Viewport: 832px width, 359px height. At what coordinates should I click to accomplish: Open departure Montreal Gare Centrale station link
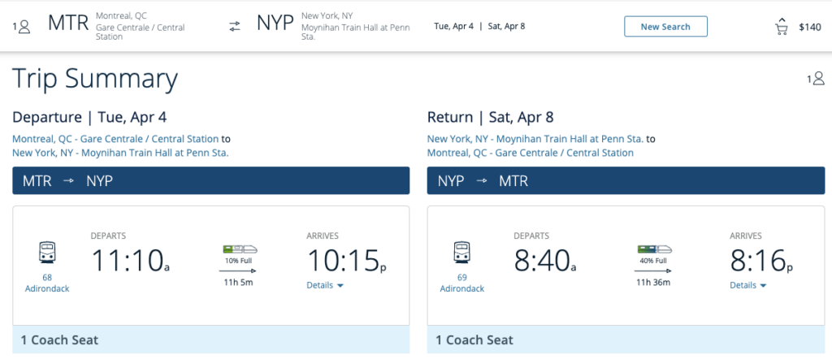(115, 139)
